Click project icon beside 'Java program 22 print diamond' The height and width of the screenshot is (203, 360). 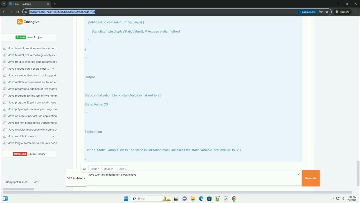click(5, 102)
